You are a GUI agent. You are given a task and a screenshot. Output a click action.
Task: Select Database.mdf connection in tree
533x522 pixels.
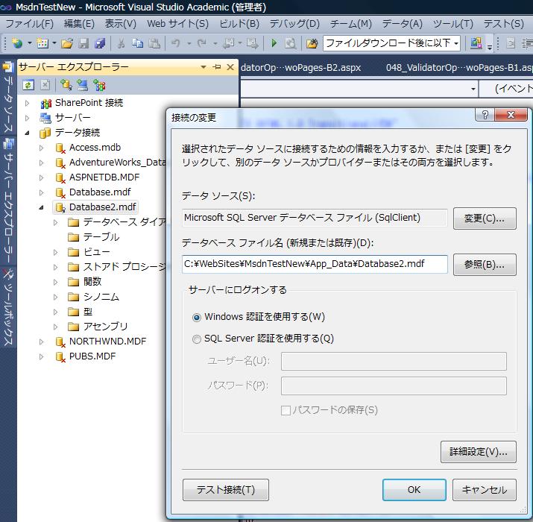tap(100, 192)
